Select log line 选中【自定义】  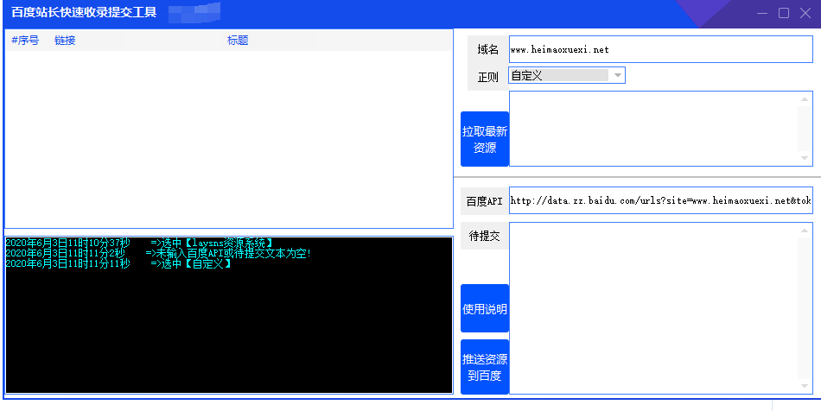coord(118,263)
